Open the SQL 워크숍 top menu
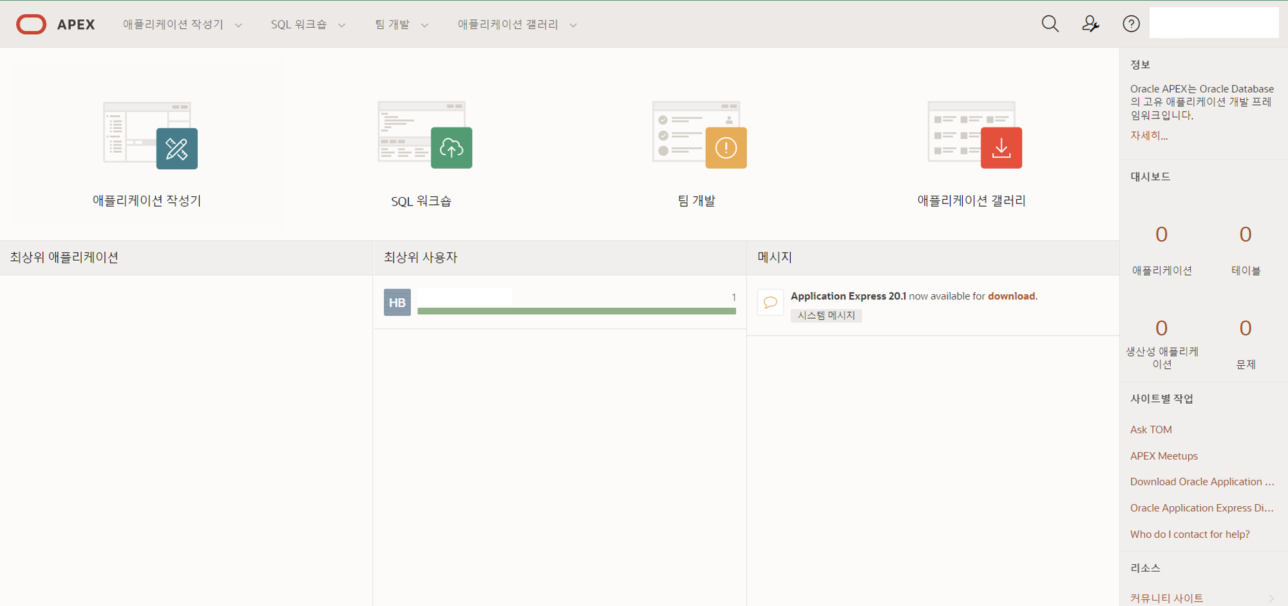The width and height of the screenshot is (1288, 606). click(298, 24)
